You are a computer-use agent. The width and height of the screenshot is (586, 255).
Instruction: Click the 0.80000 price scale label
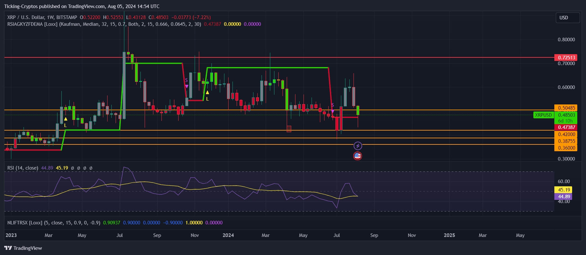tap(566, 40)
